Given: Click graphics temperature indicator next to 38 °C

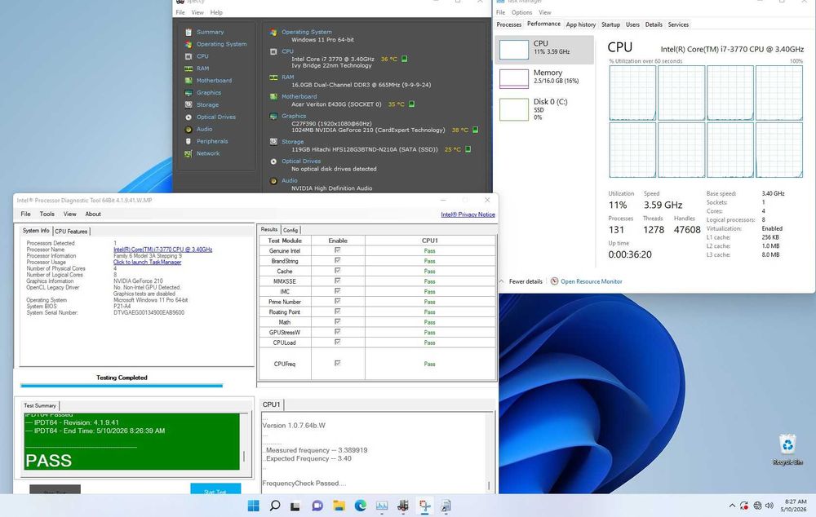Looking at the screenshot, I should point(475,130).
